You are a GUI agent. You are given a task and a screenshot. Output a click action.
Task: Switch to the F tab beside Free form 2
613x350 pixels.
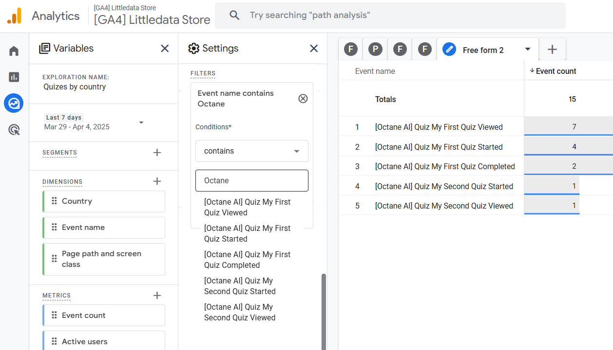pos(425,49)
